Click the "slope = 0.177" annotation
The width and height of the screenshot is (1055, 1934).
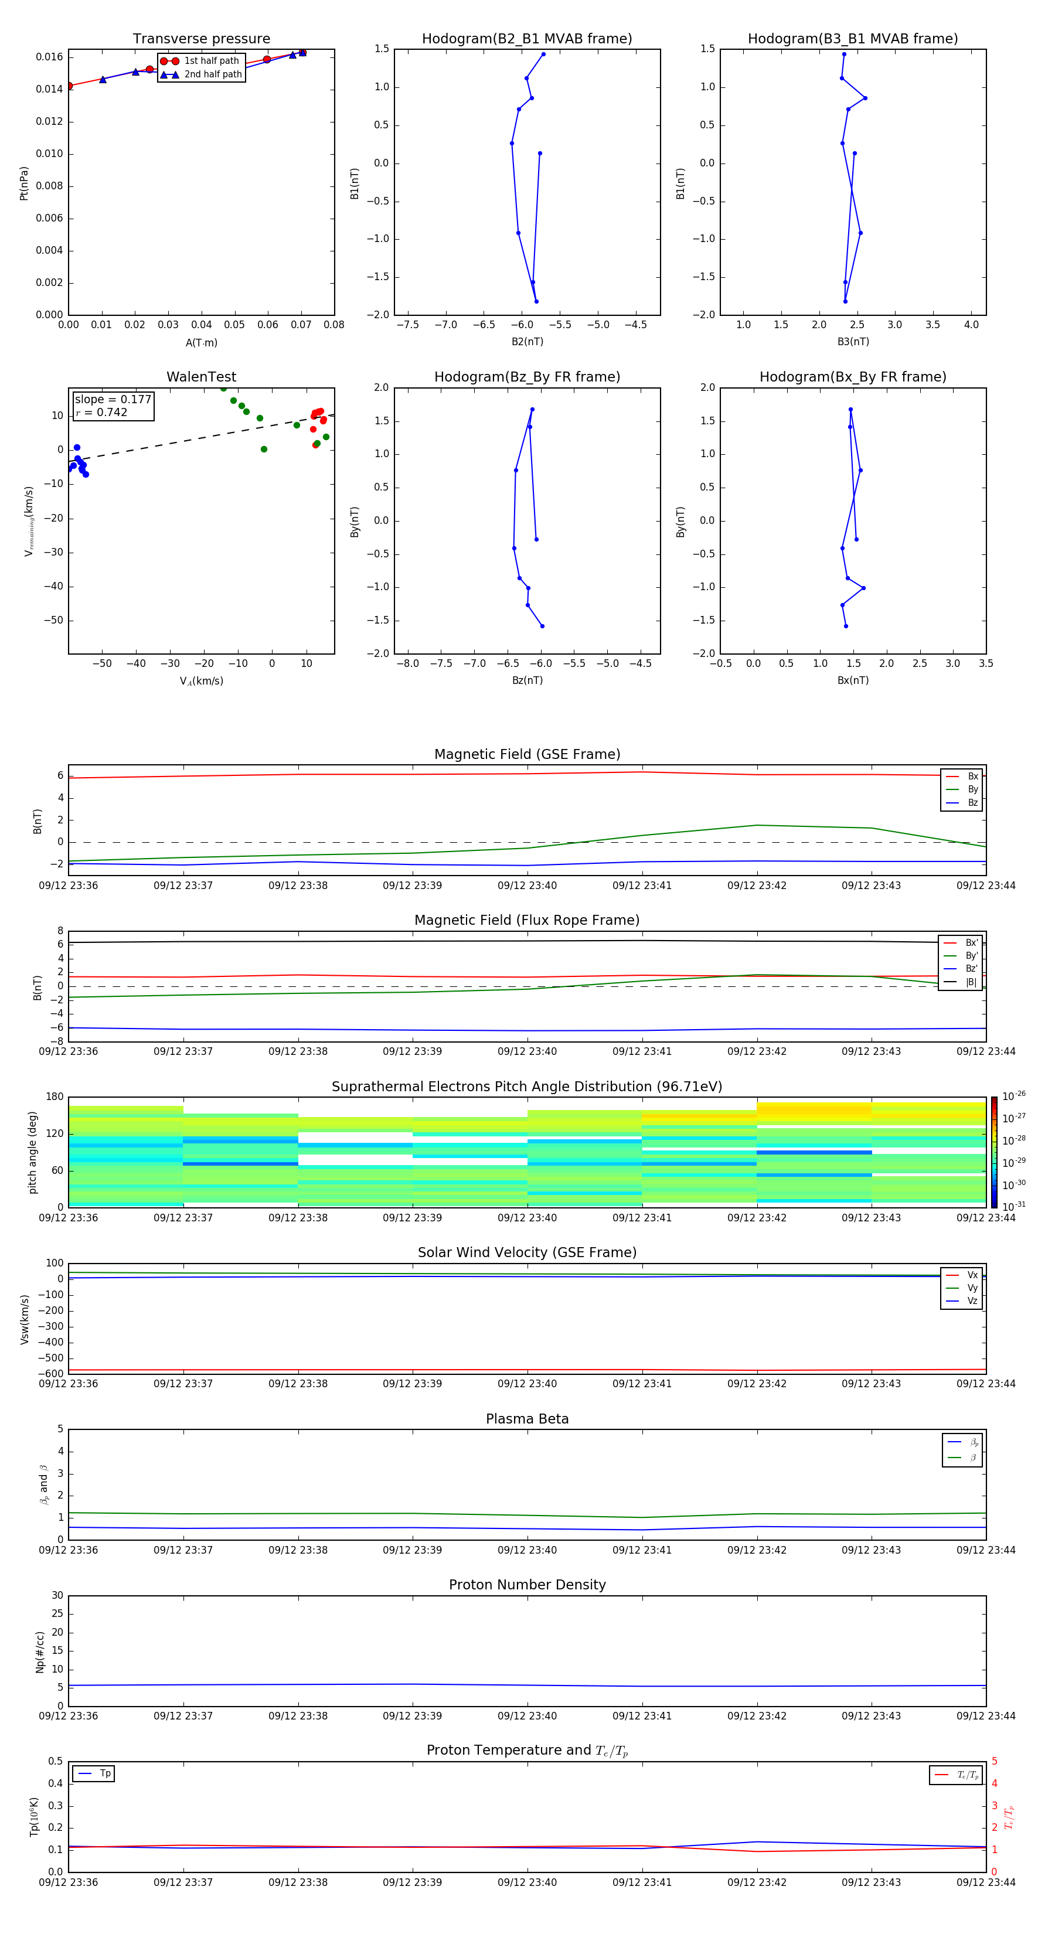(113, 400)
